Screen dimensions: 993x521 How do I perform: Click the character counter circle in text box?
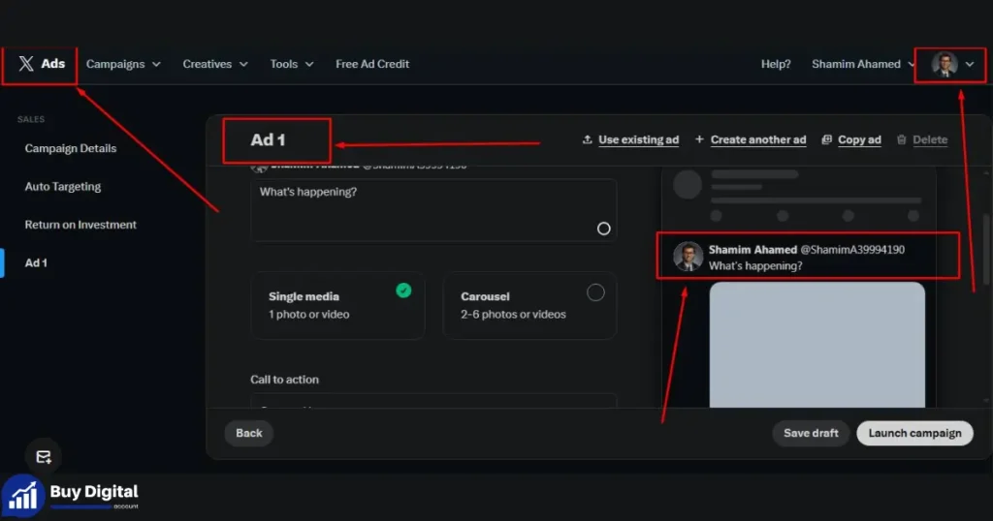(603, 229)
